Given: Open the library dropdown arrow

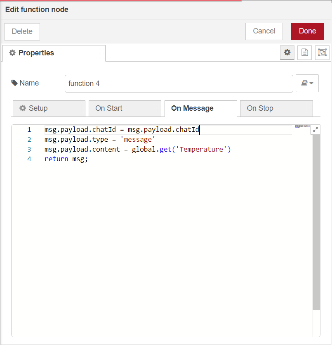Looking at the screenshot, I should (311, 83).
